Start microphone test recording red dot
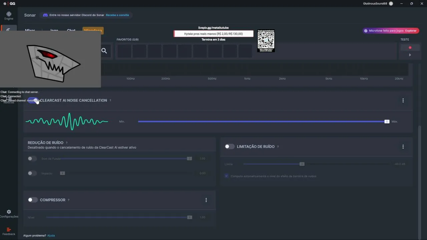 [x=410, y=48]
